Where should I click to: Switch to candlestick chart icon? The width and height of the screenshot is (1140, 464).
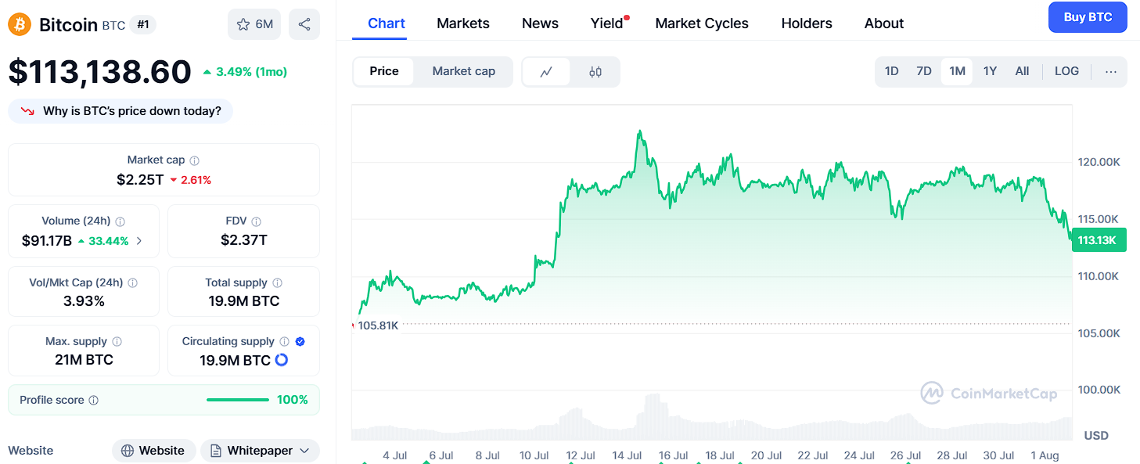coord(595,71)
